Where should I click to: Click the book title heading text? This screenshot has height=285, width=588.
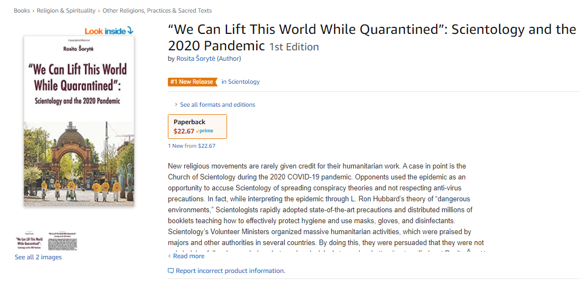pyautogui.click(x=372, y=37)
